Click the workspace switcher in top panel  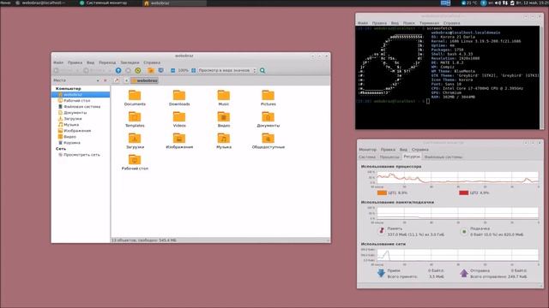coord(445,3)
